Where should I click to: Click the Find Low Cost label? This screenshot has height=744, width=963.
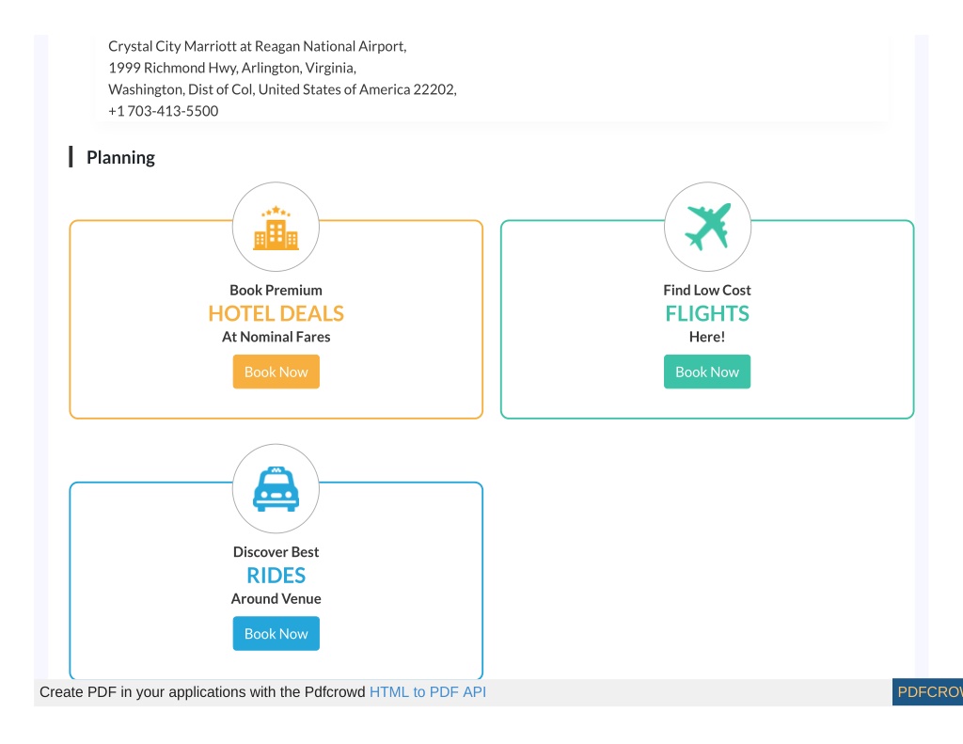(707, 290)
